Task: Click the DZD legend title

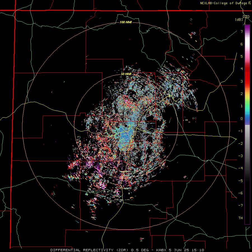Action: pos(246,17)
